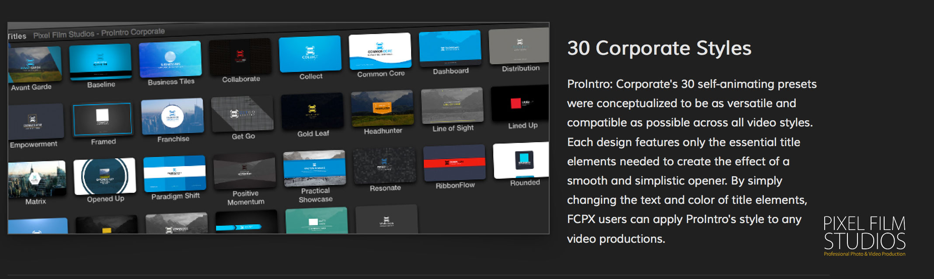Select the Lined Up title preset
Image resolution: width=934 pixels, height=279 pixels.
520,103
